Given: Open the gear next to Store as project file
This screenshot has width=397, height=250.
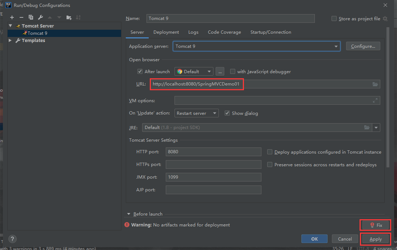Looking at the screenshot, I should [385, 19].
